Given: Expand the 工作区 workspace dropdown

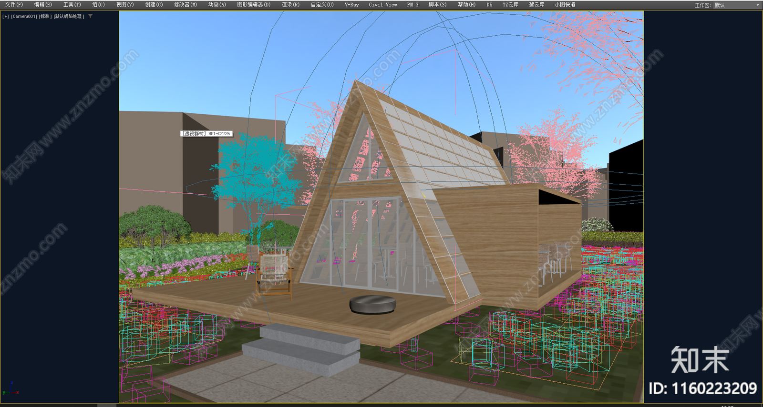Looking at the screenshot, I should pos(737,5).
